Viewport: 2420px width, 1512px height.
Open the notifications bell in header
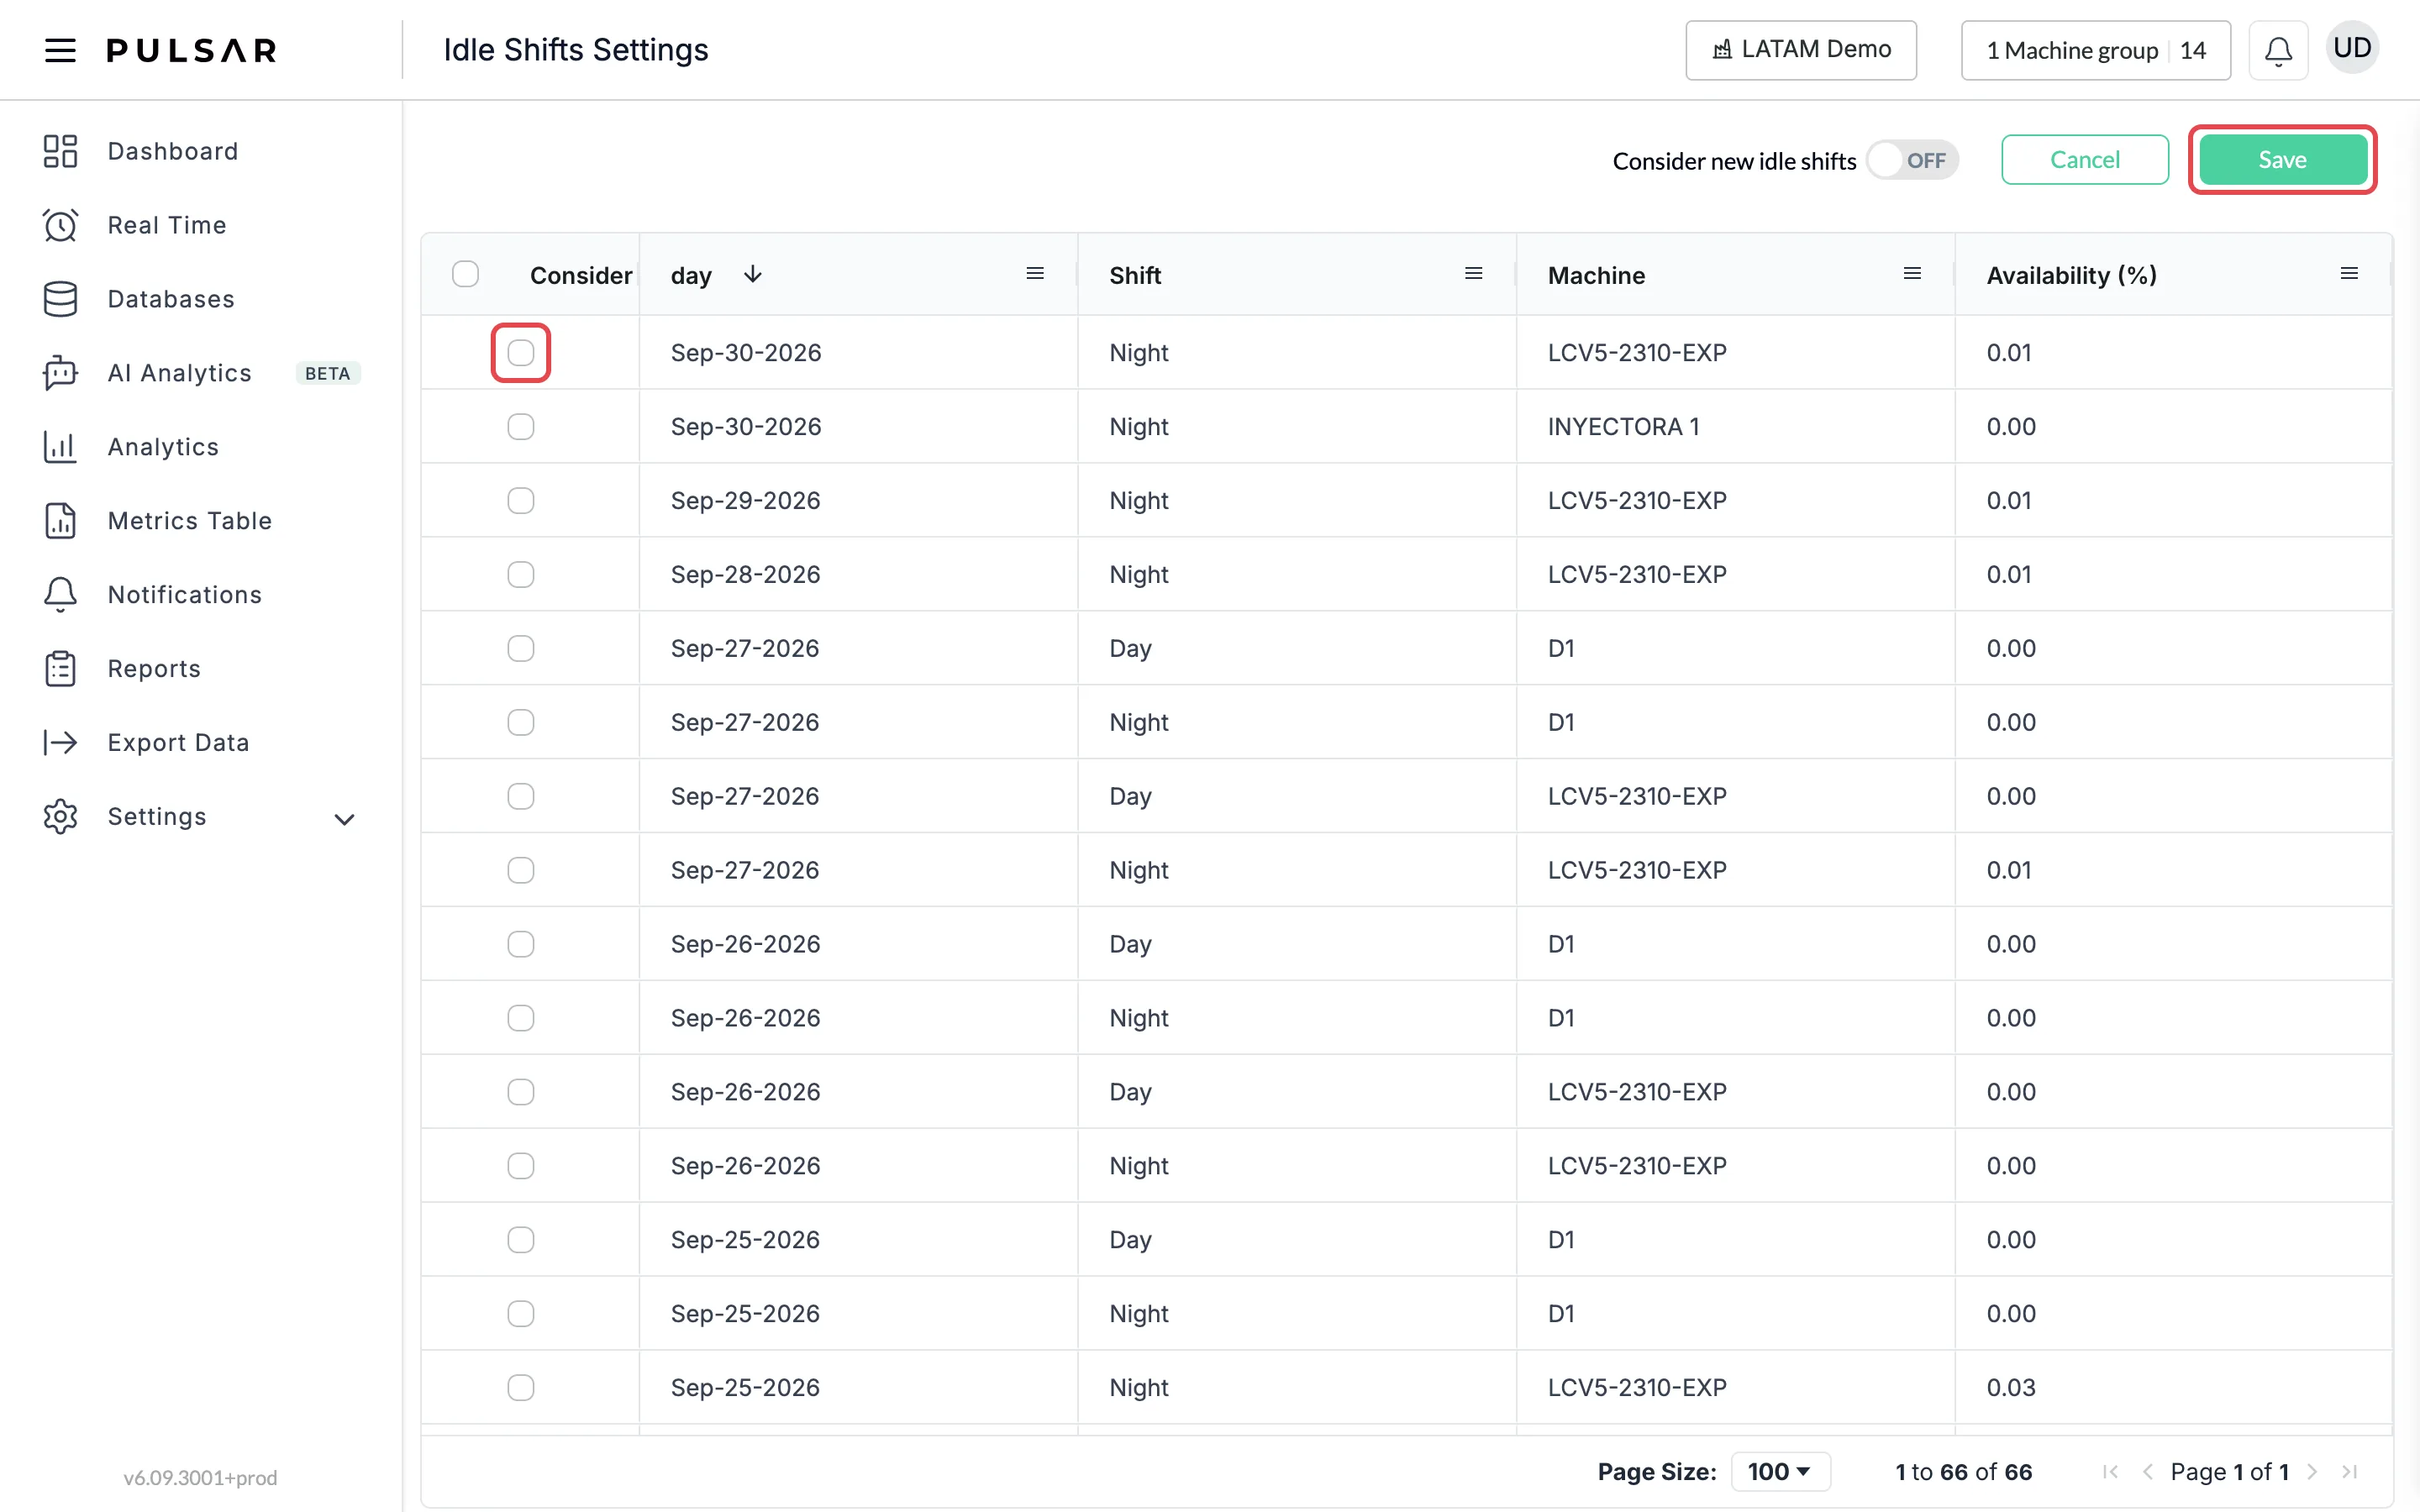[2278, 50]
